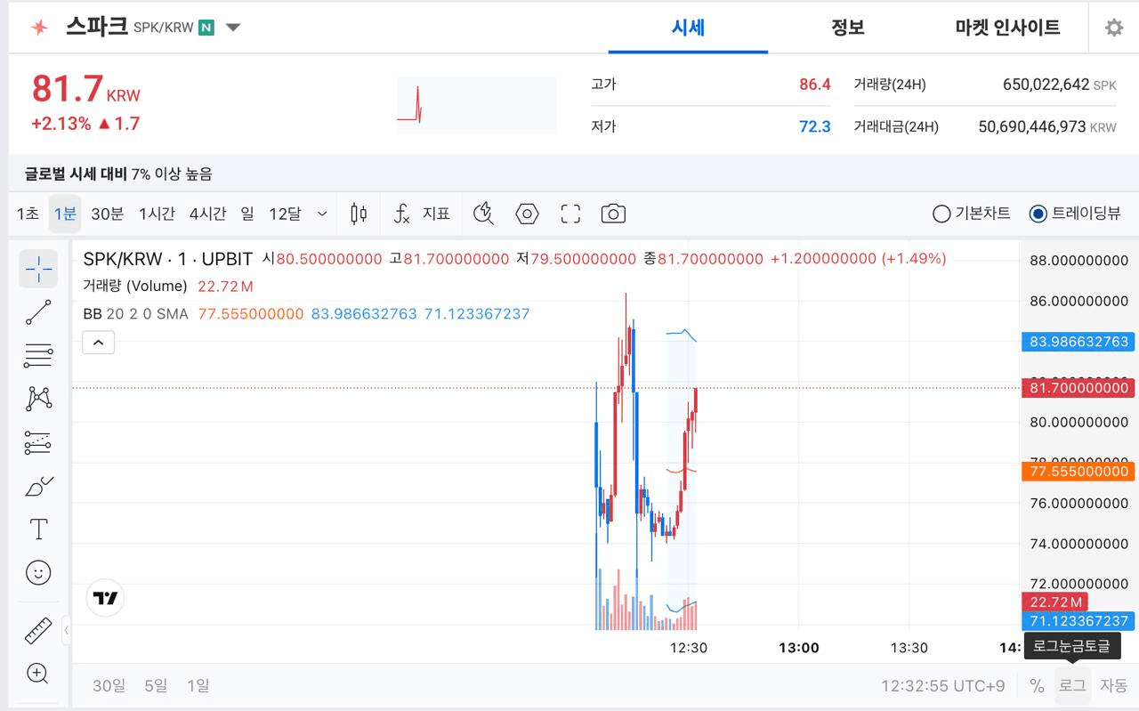The image size is (1139, 711).
Task: Toggle fullscreen chart mode
Action: point(570,214)
